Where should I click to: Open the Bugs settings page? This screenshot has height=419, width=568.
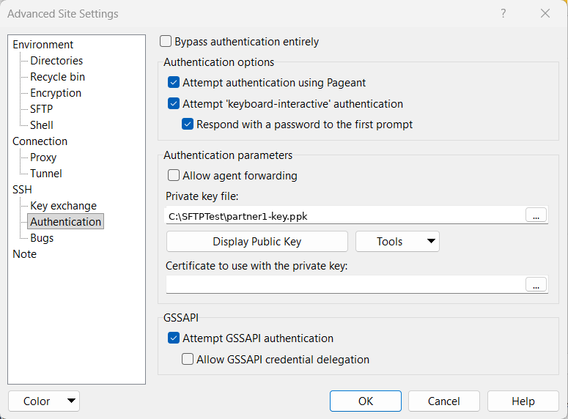coord(42,238)
